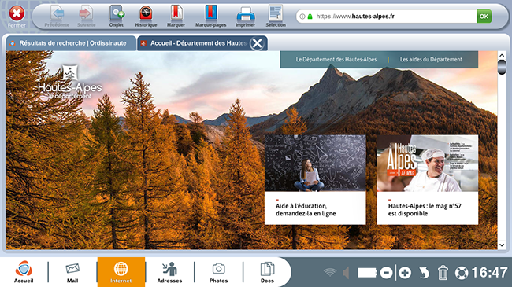Go back using the Précédente arrow
The height and width of the screenshot is (287, 512).
[x=57, y=16]
